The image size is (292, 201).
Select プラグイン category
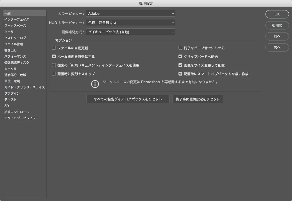25,93
